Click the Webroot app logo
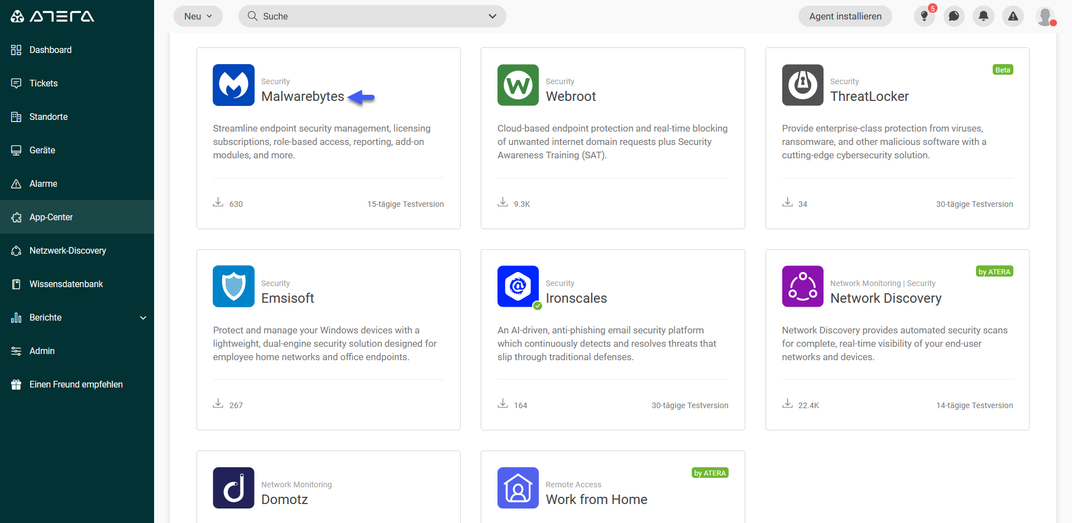1072x523 pixels. pyautogui.click(x=518, y=85)
